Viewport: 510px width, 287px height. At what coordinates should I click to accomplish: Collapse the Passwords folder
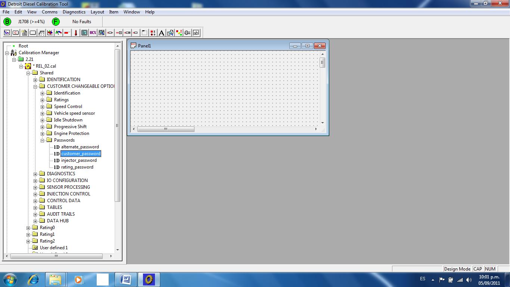(x=42, y=140)
